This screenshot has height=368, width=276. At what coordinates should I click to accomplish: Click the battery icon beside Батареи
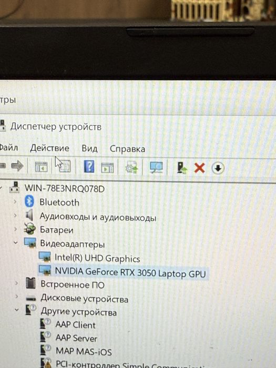(30, 229)
